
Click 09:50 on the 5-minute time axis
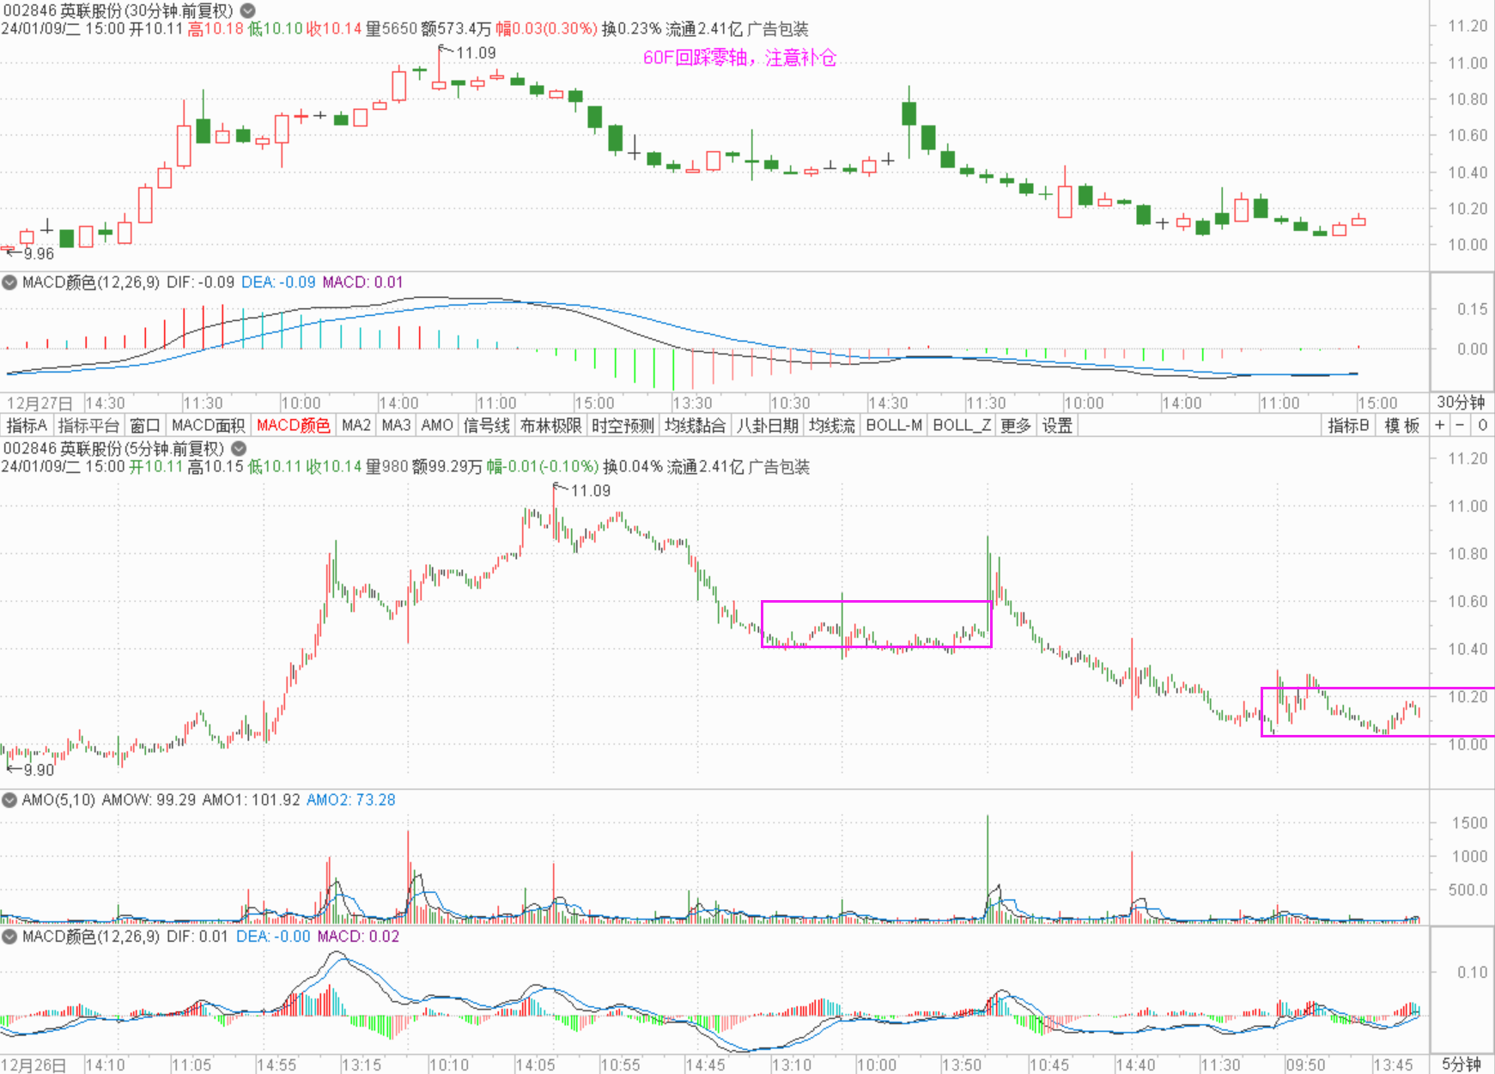coord(1305,1065)
